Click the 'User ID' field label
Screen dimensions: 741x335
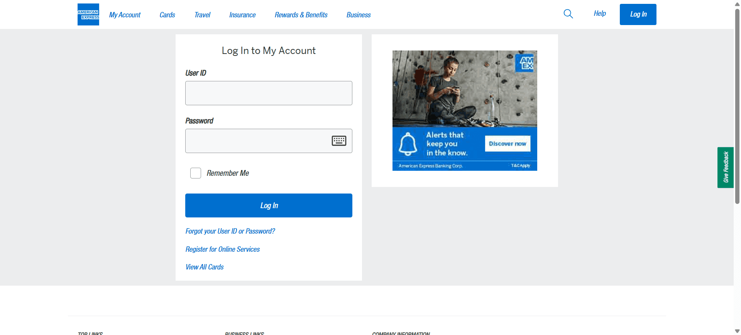[x=196, y=73]
